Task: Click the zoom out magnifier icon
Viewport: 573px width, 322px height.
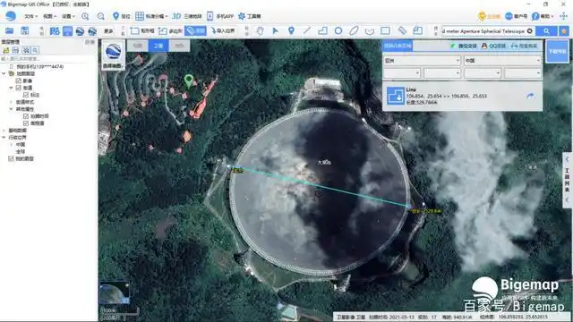Action: pos(101,16)
